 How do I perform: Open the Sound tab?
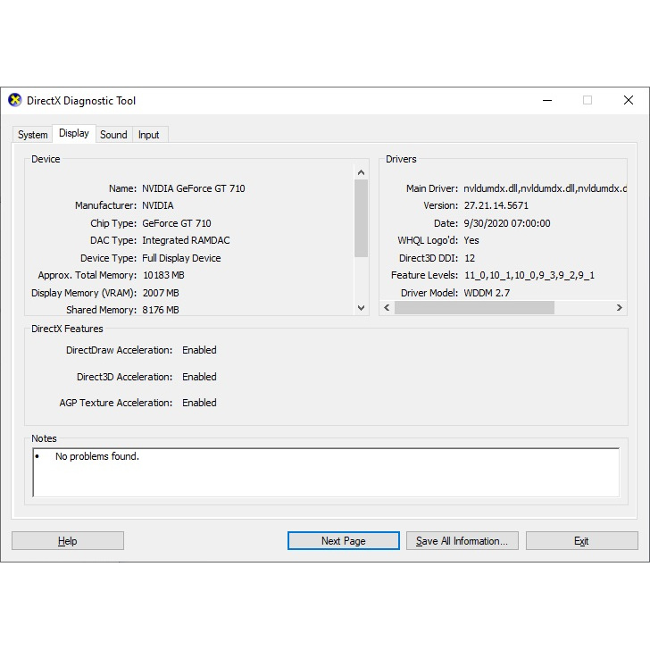coord(113,135)
